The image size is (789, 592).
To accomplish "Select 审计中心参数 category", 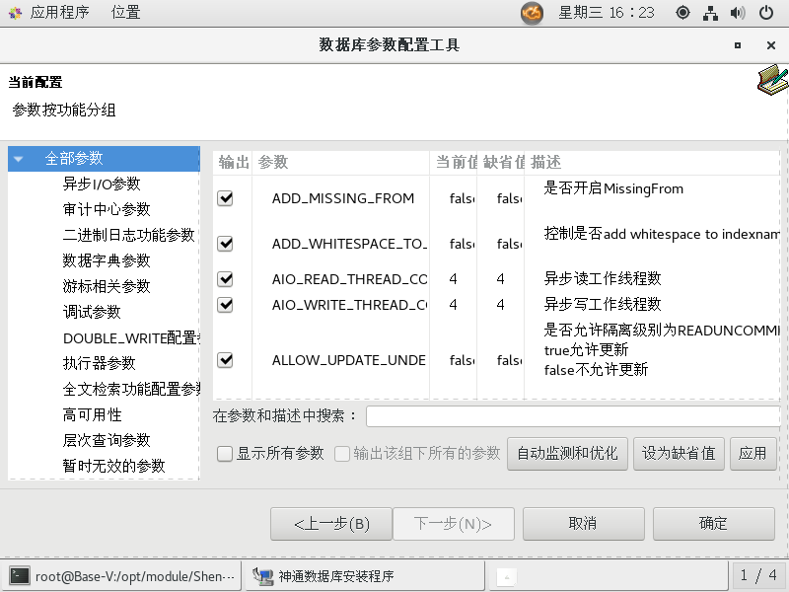I will coord(107,209).
